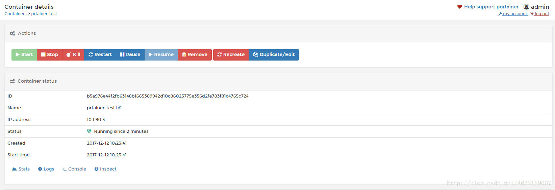Click the edit pencil icon beside prtainer-test name
This screenshot has width=555, height=190.
(x=118, y=108)
